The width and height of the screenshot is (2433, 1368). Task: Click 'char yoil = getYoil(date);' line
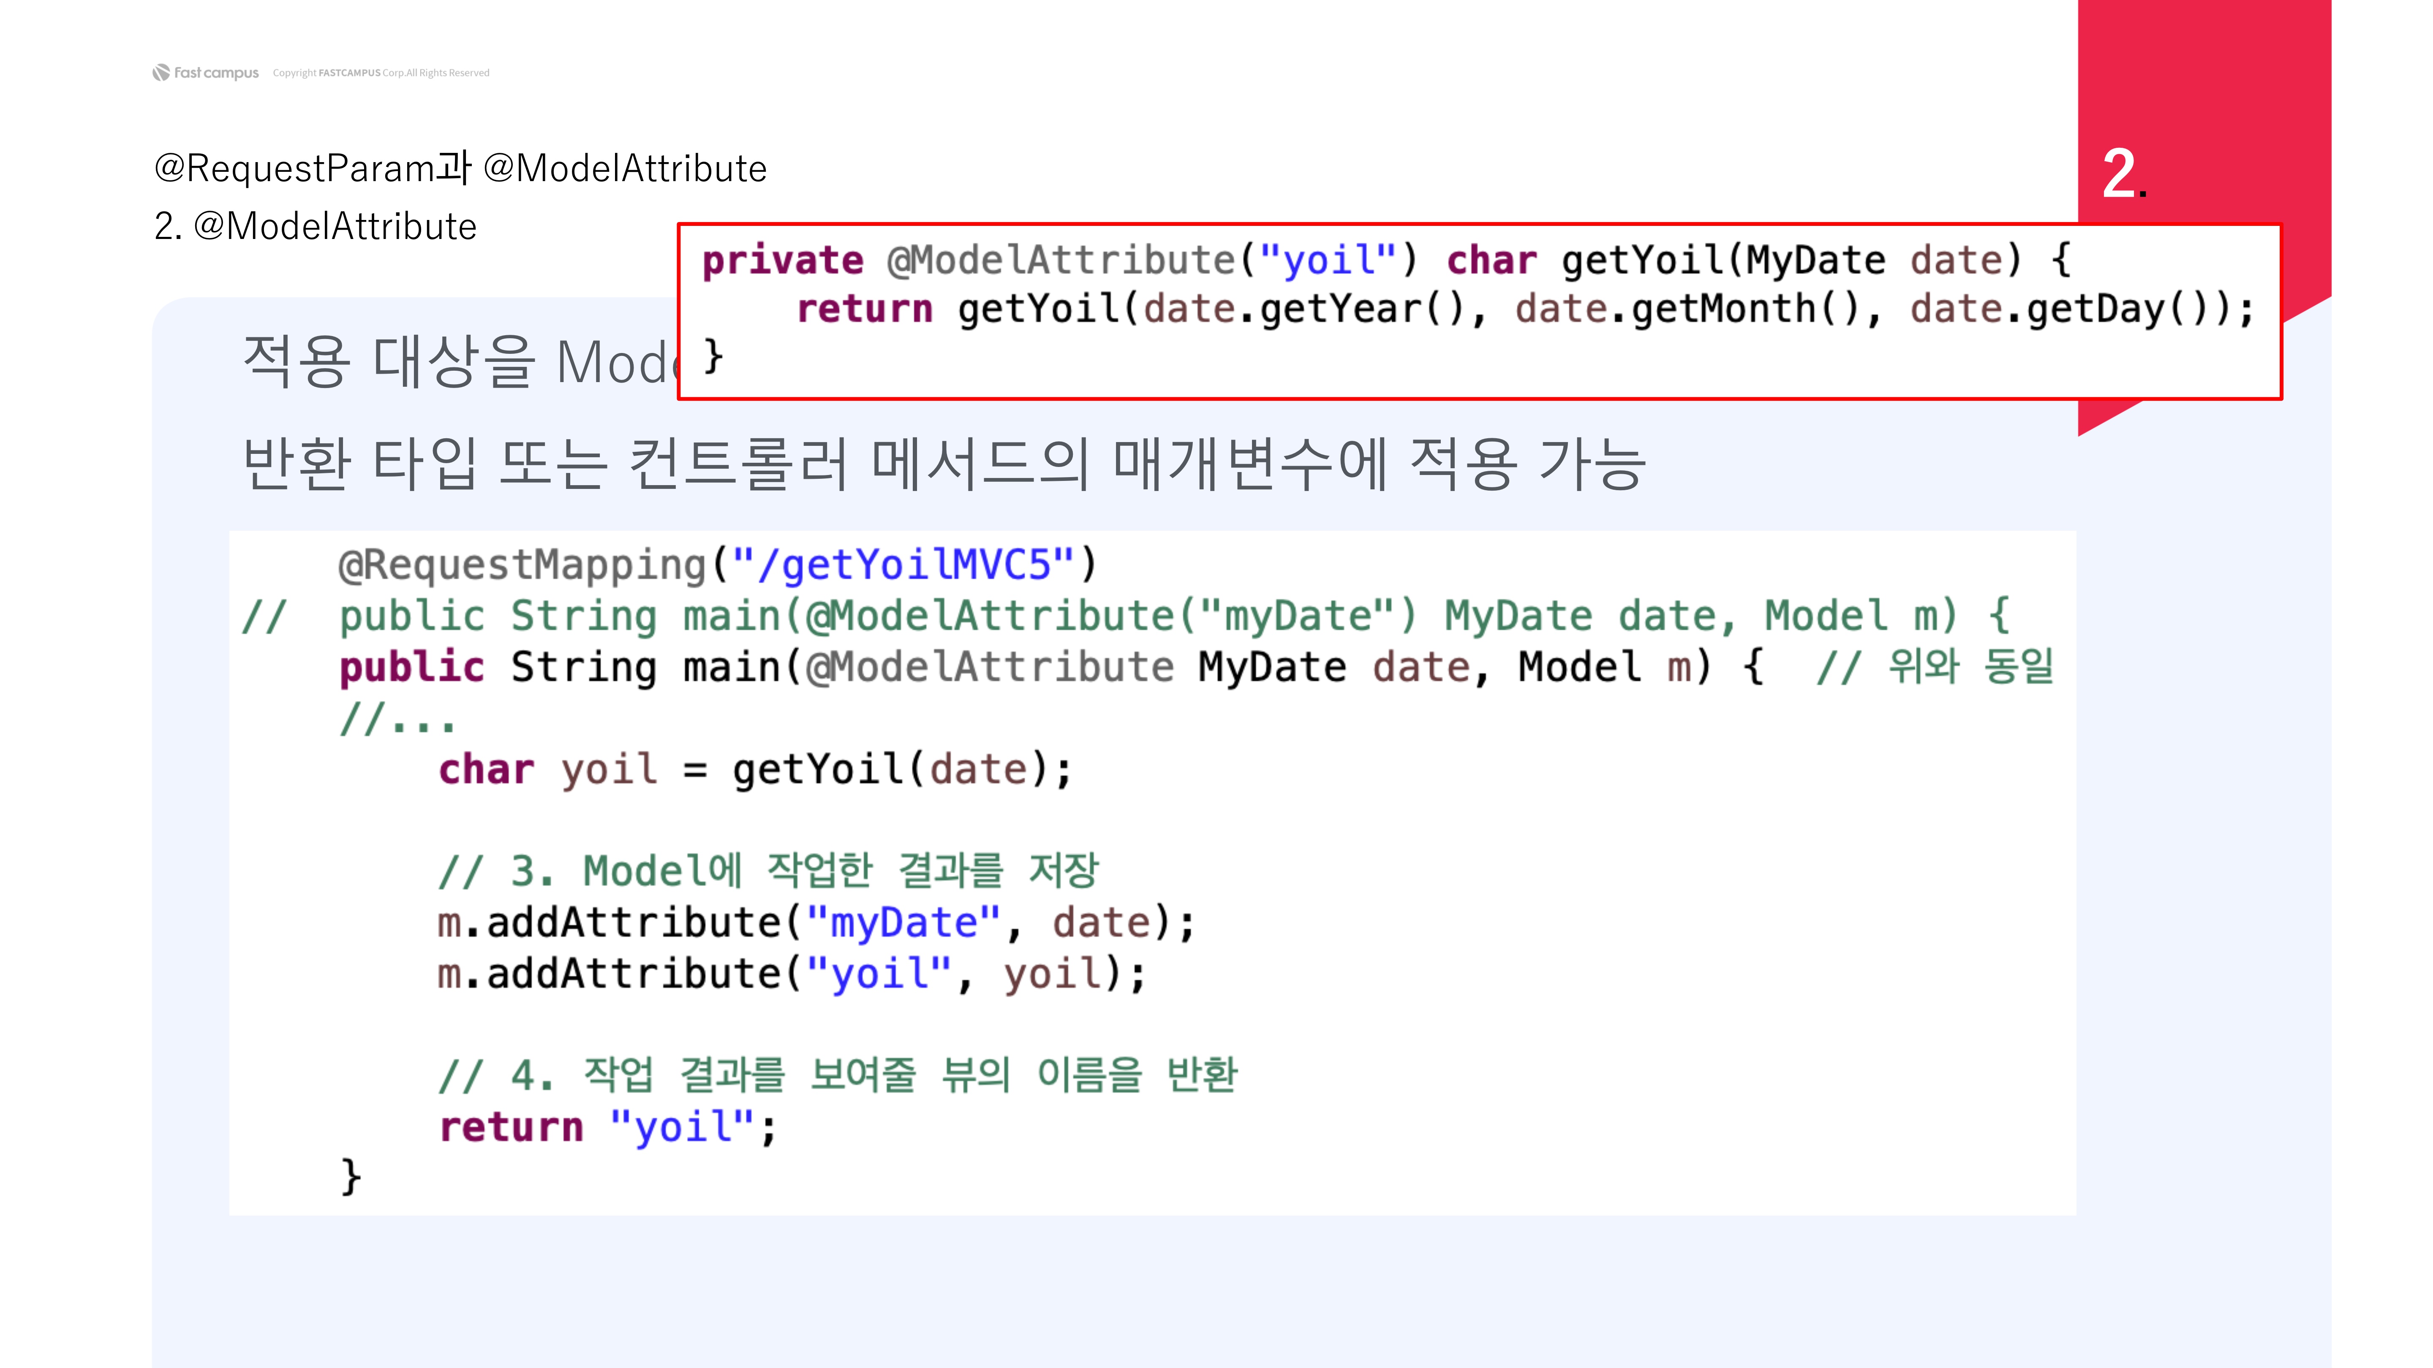(756, 769)
